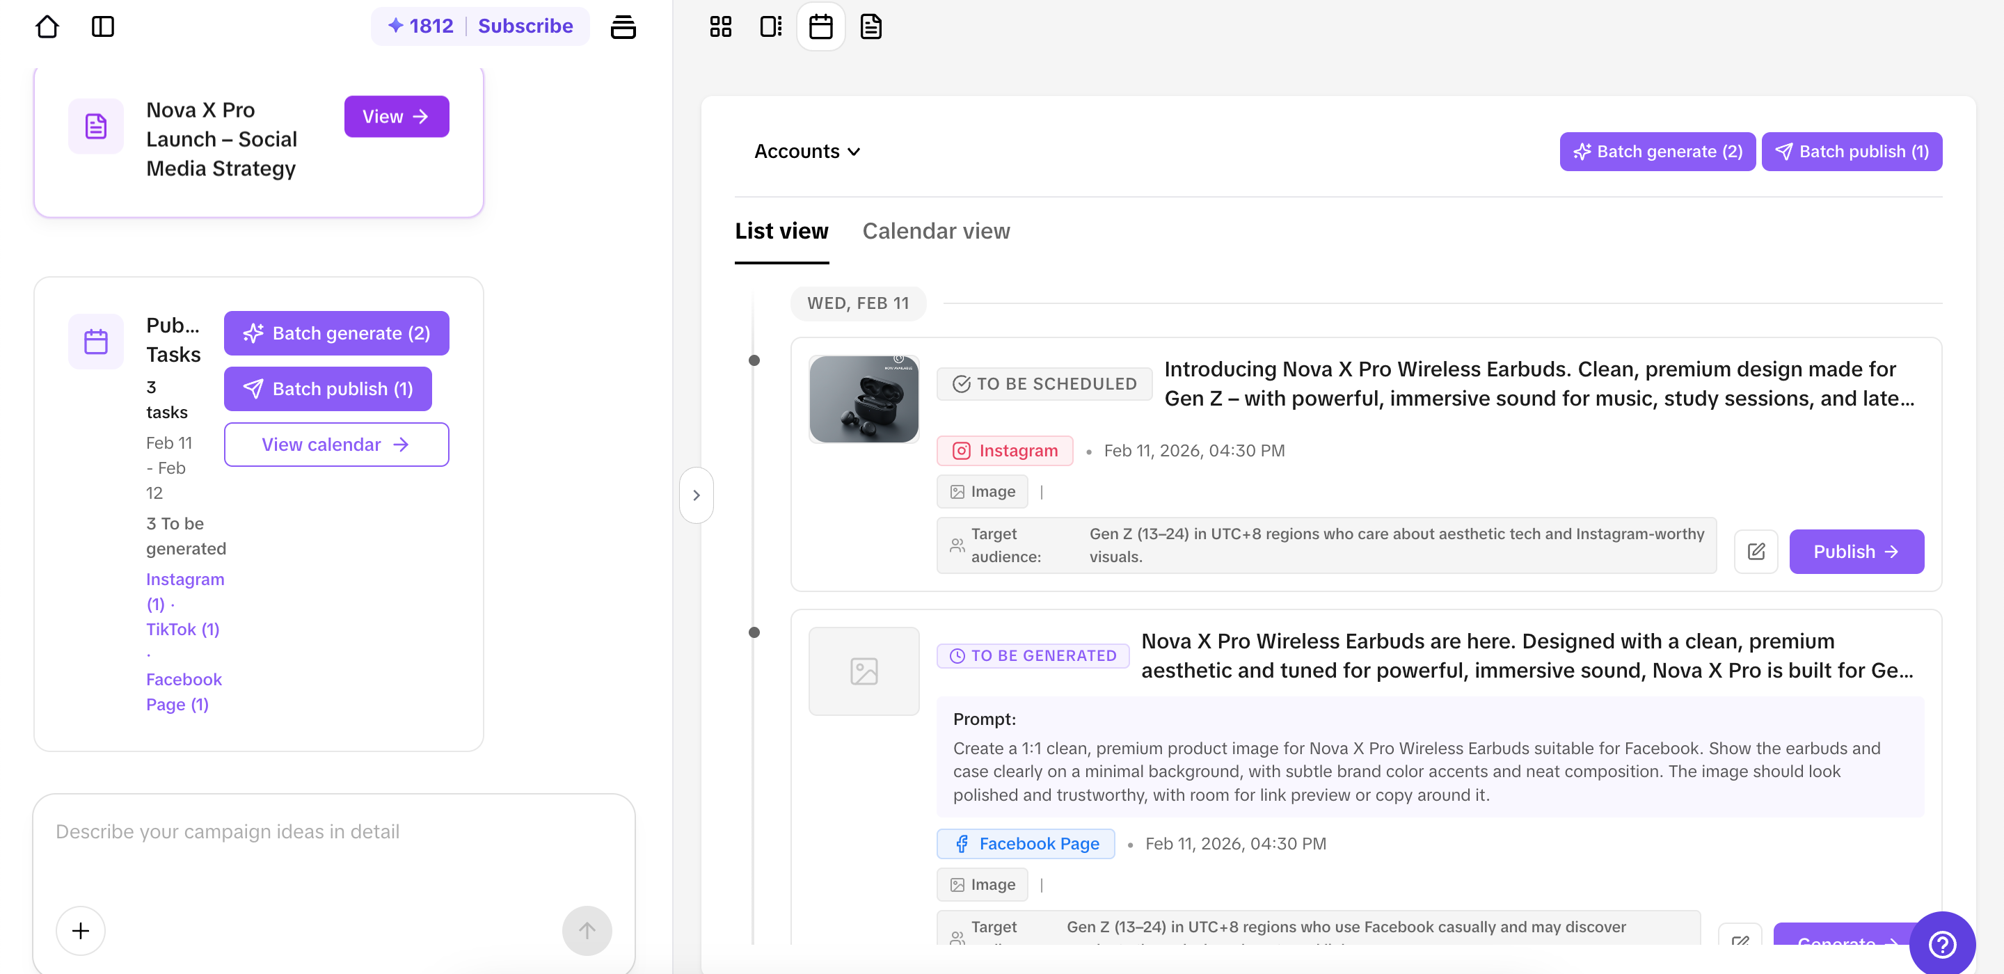Click the help question mark bubble
Viewport: 2004px width, 974px height.
[1942, 945]
